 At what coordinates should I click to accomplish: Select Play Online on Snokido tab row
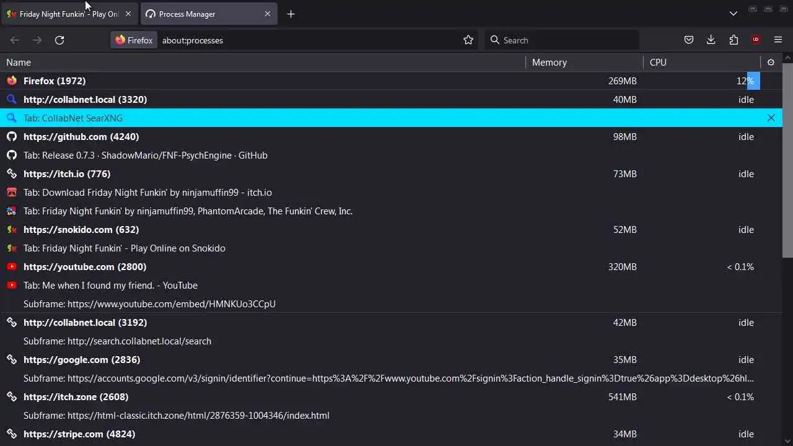tap(391, 248)
